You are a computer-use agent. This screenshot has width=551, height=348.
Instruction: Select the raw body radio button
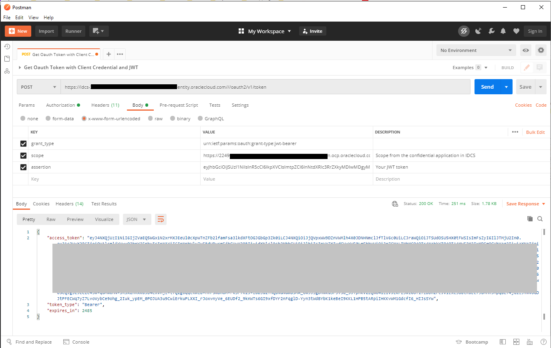click(151, 119)
